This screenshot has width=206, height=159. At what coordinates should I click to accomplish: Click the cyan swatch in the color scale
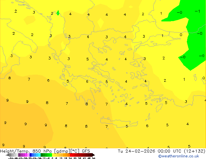pyautogui.click(x=39, y=155)
